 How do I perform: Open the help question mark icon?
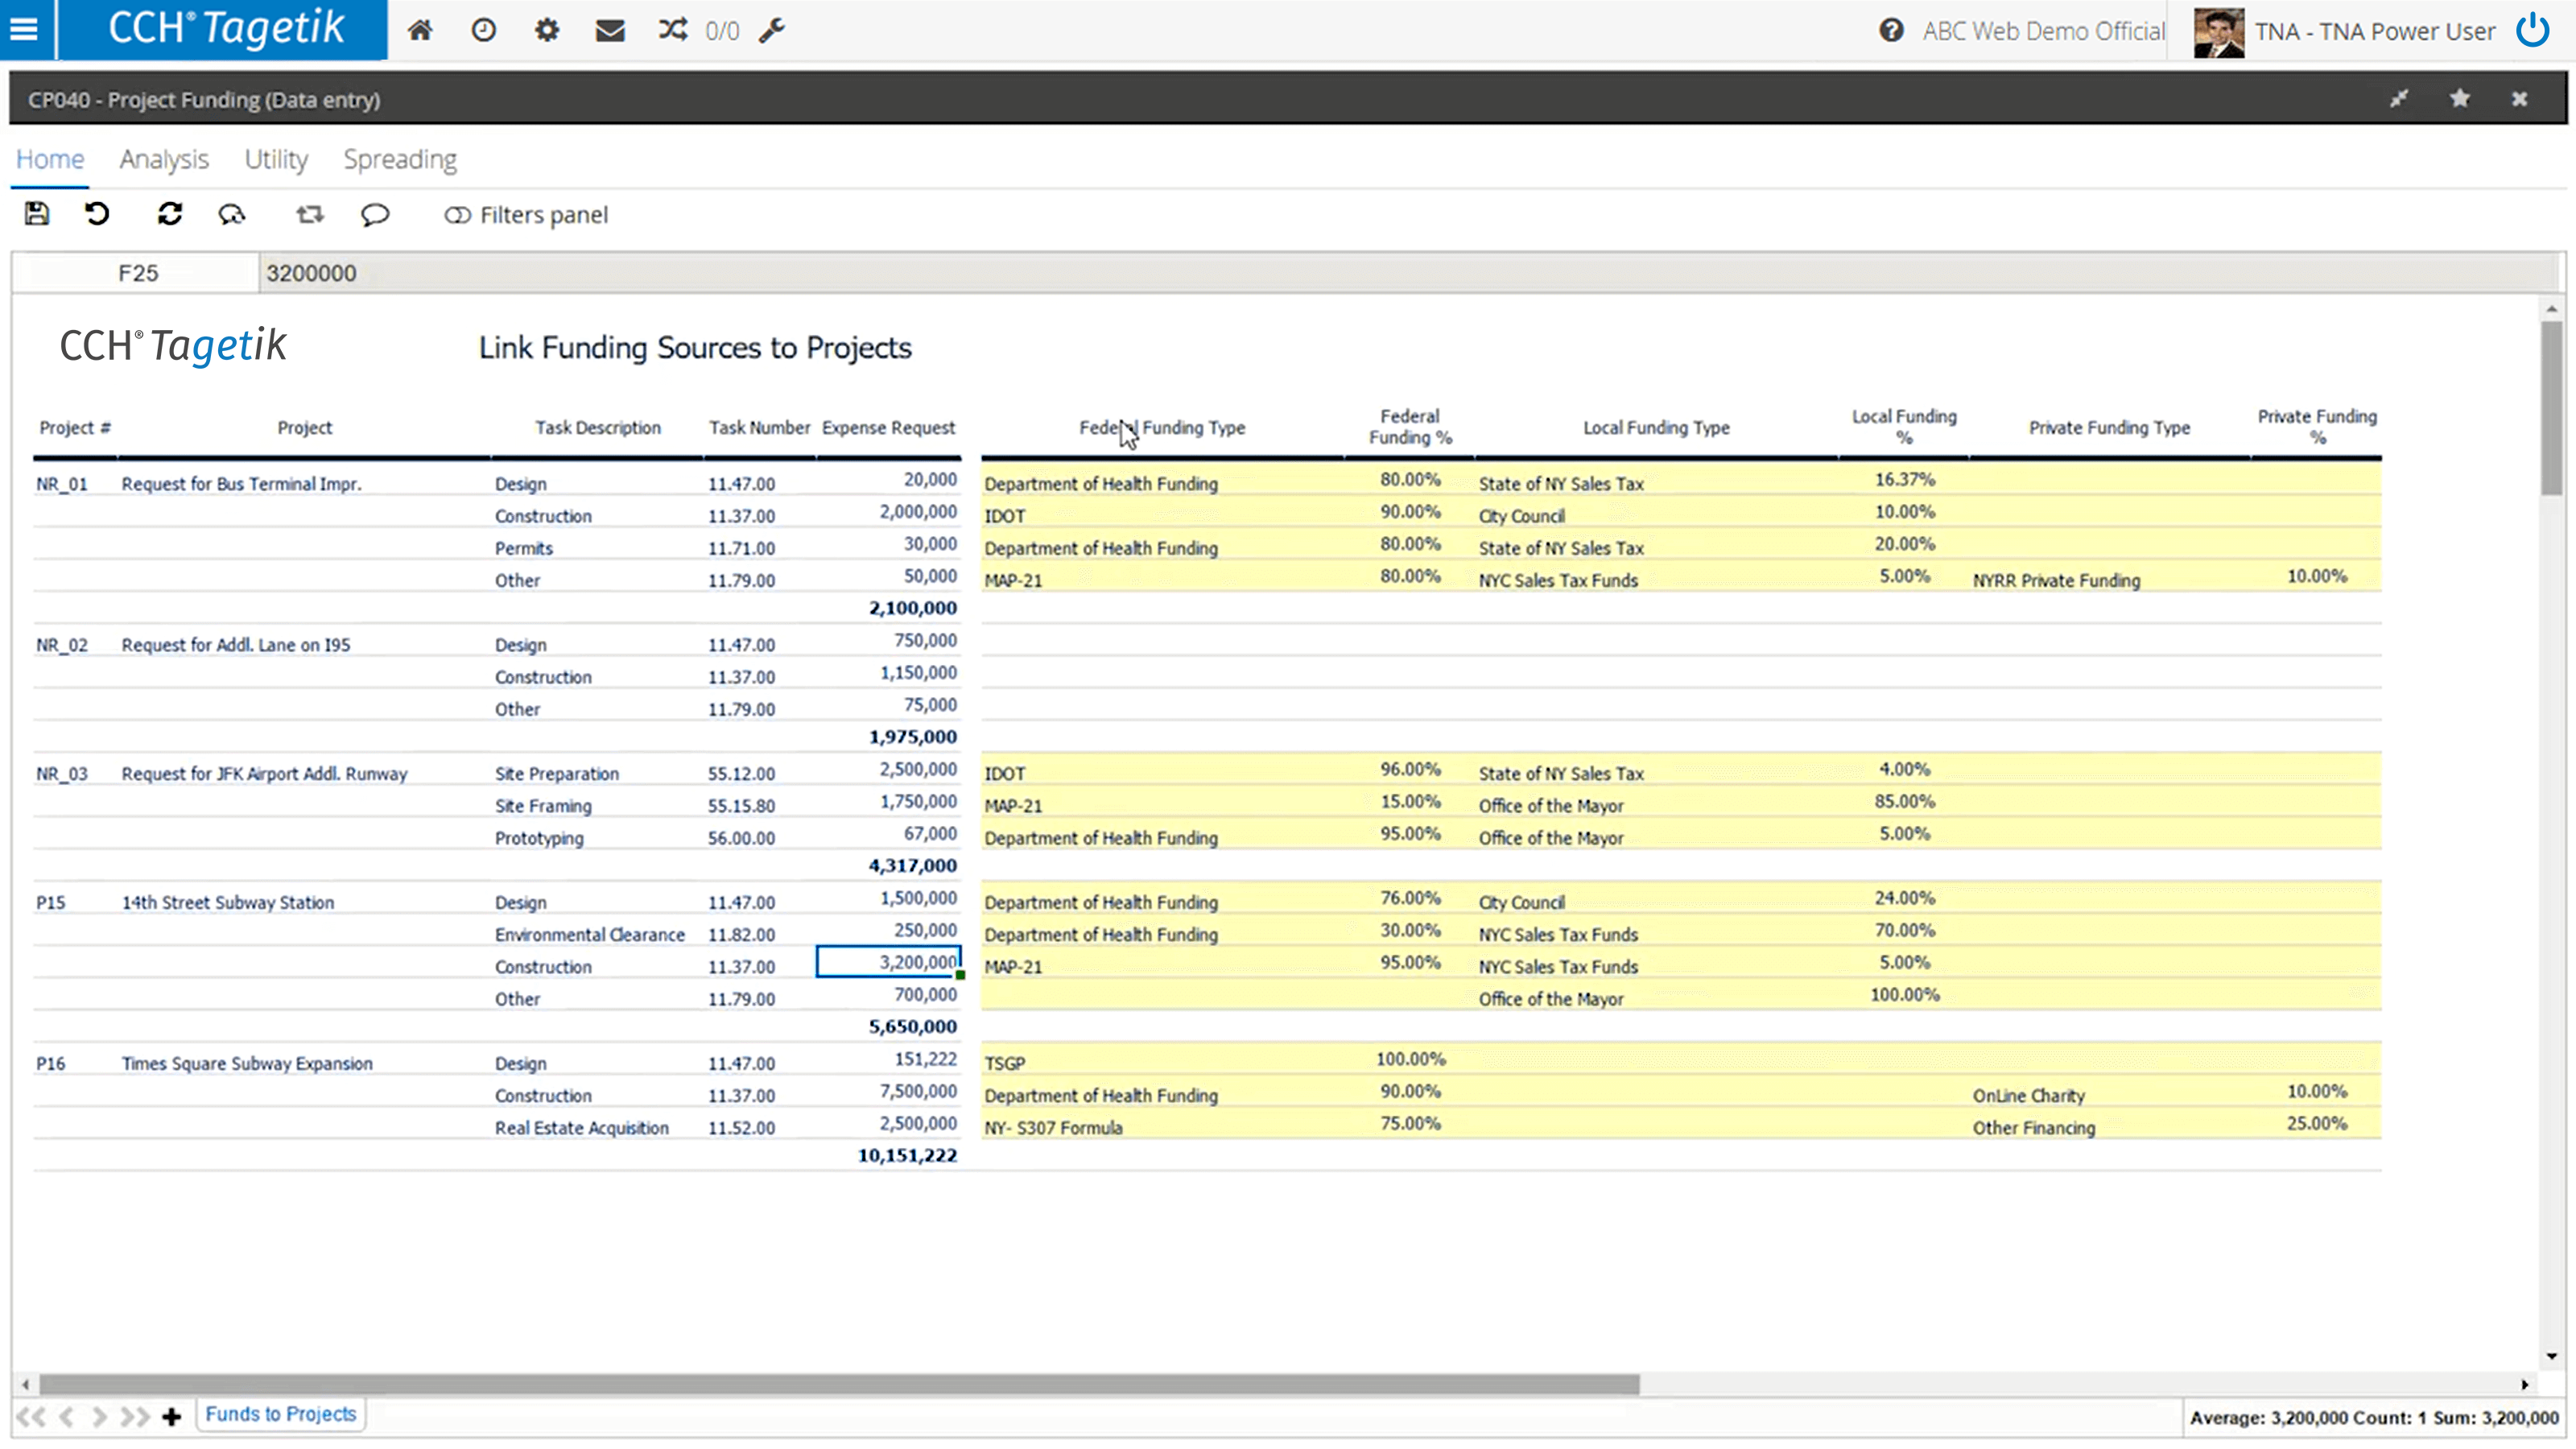click(1891, 30)
